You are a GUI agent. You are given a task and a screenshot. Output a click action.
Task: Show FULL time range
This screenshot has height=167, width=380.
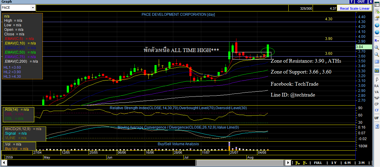point(318,163)
